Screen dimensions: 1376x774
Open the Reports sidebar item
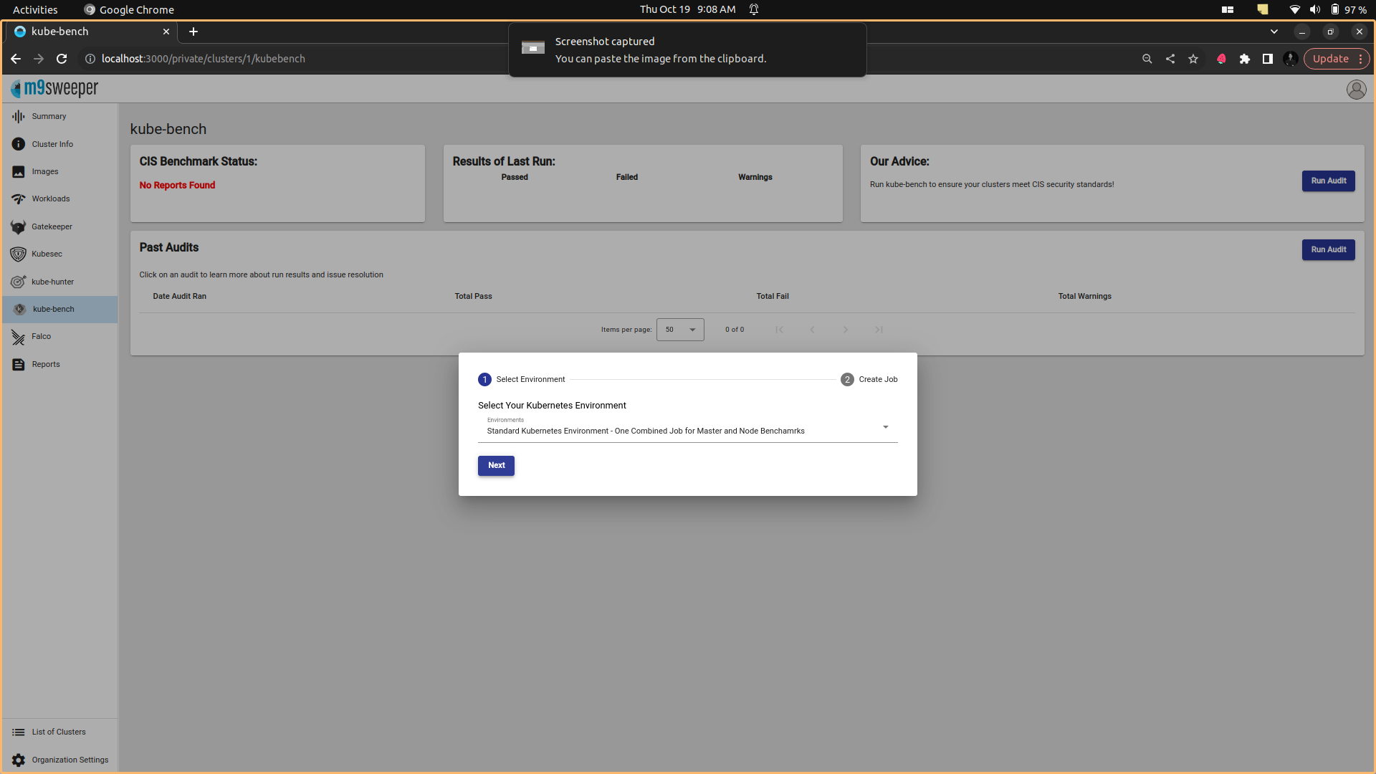(x=45, y=364)
